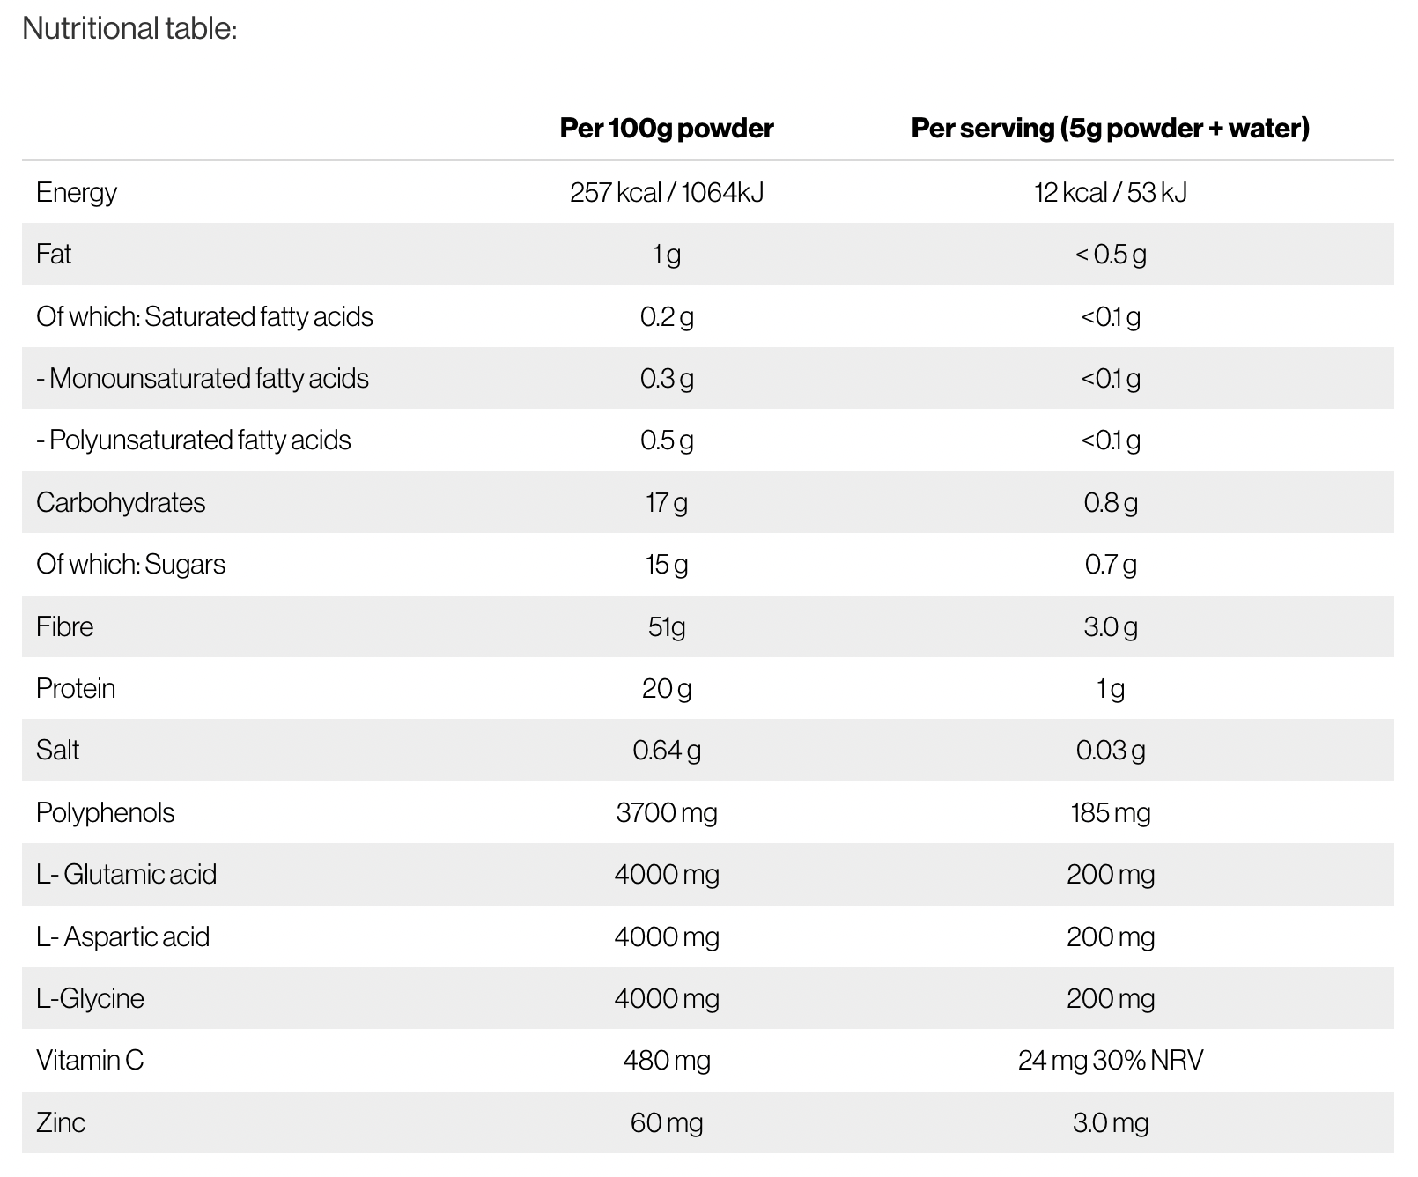
Task: Select the L-Glutamic acid row label
Action: pyautogui.click(x=126, y=874)
